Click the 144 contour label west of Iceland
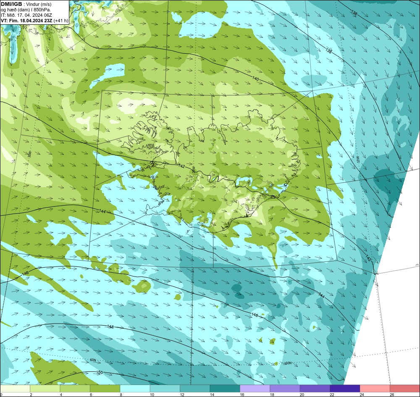Screen dimensions: 420x397 pos(102,211)
